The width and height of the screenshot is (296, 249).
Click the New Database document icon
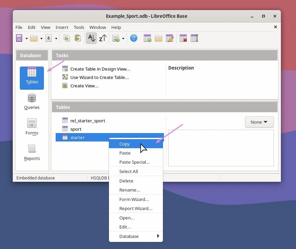(x=19, y=38)
